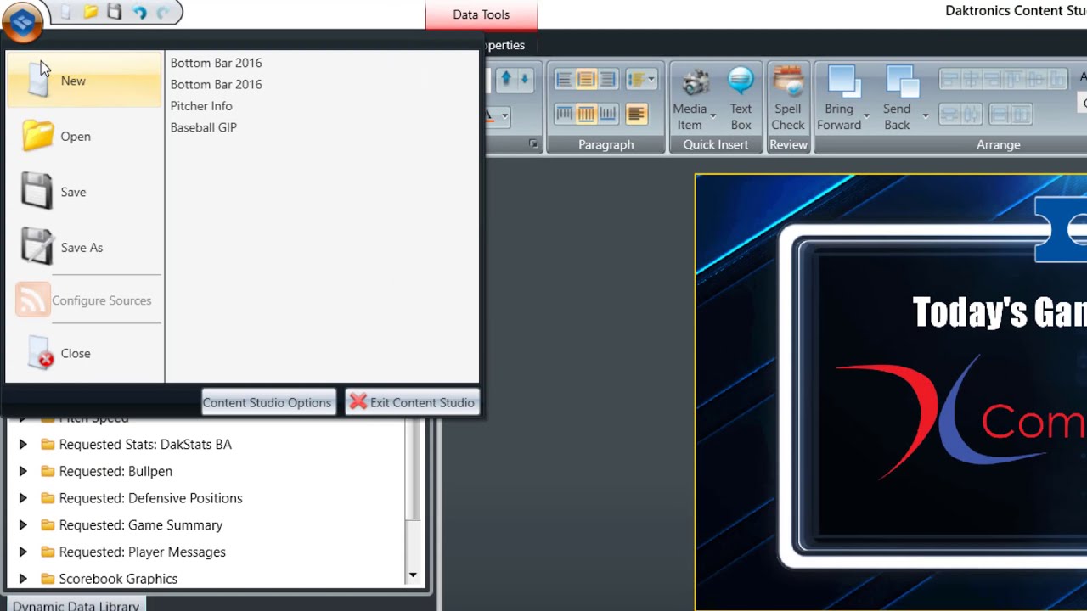Decrease font size with down arrow icon

[x=524, y=79]
